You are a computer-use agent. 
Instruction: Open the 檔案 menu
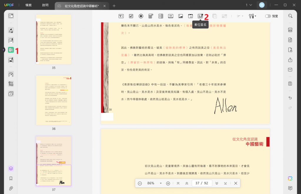coord(29,5)
